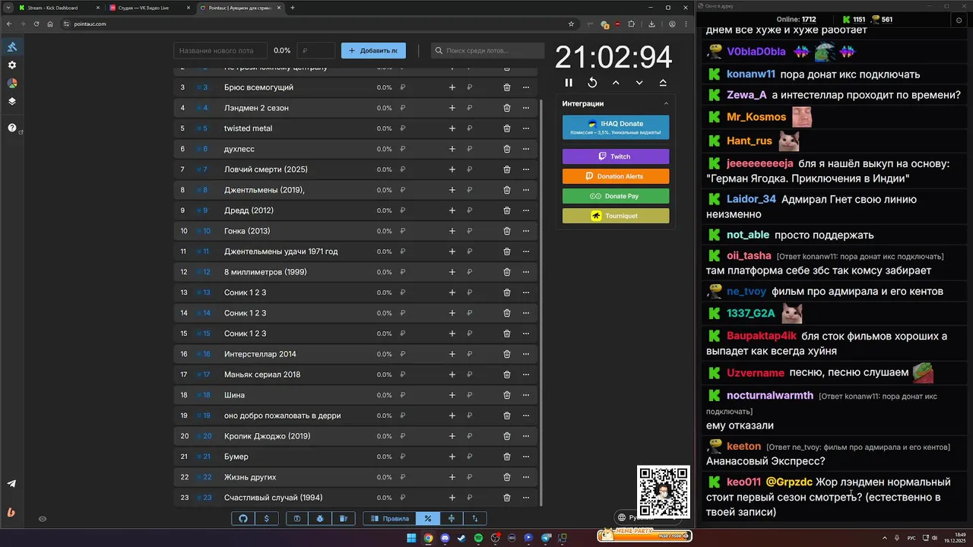Open more options for Ловчий смерти (2025)

[x=525, y=169]
